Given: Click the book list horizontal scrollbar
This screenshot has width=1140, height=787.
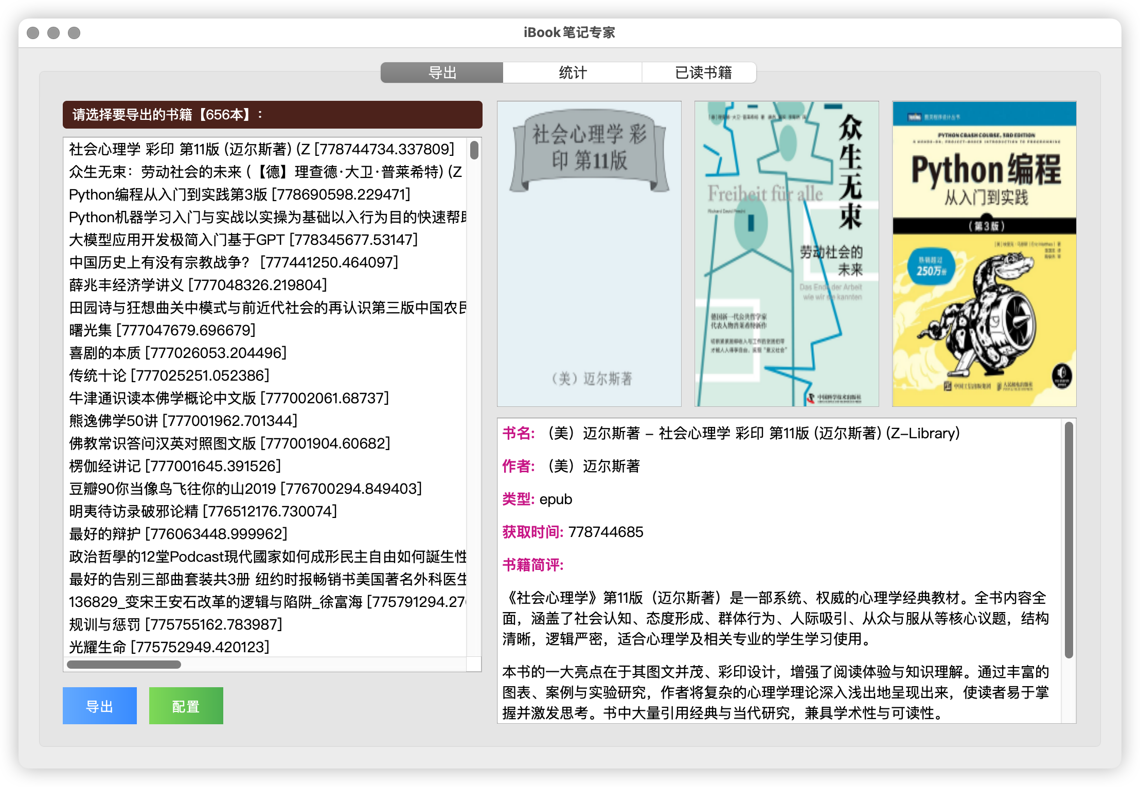Looking at the screenshot, I should coord(124,665).
